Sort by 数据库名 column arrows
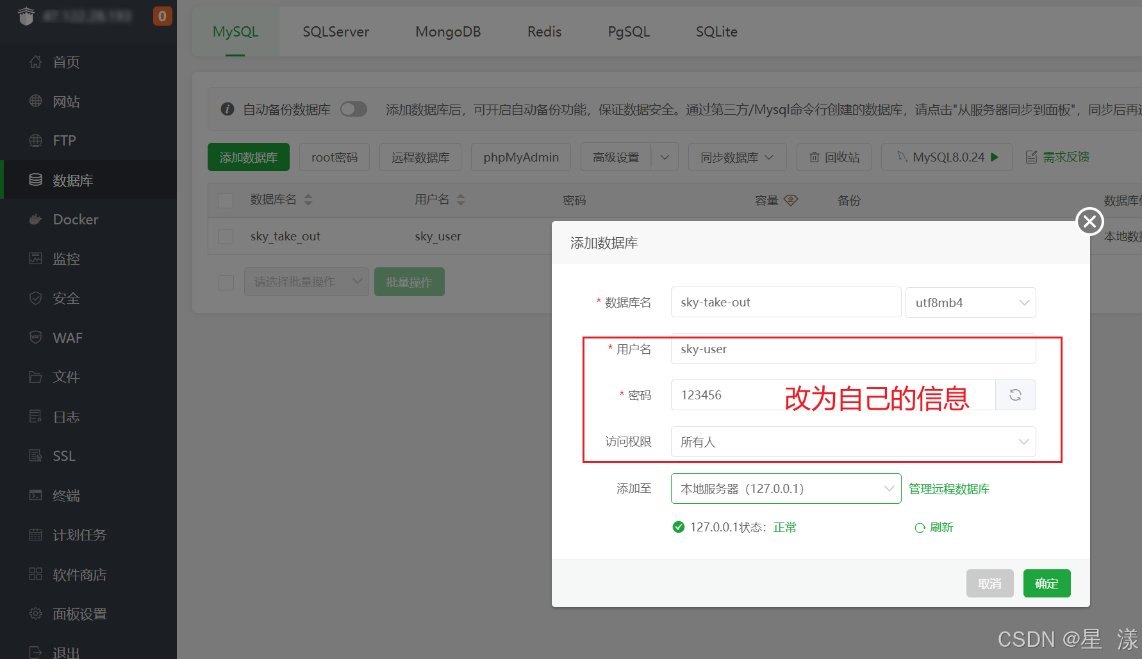The height and width of the screenshot is (659, 1142). click(x=308, y=200)
